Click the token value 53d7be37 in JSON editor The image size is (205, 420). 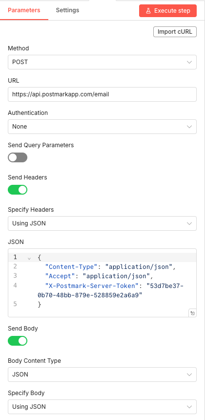[165, 286]
